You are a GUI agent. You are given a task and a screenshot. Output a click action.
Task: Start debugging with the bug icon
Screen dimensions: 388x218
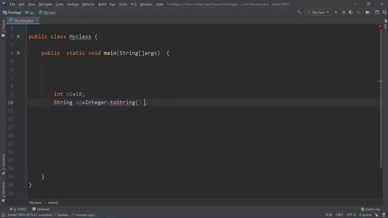click(x=344, y=12)
